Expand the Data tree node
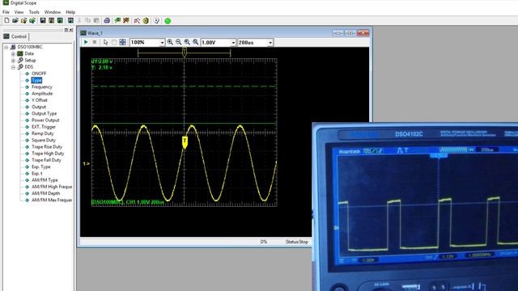 point(13,54)
